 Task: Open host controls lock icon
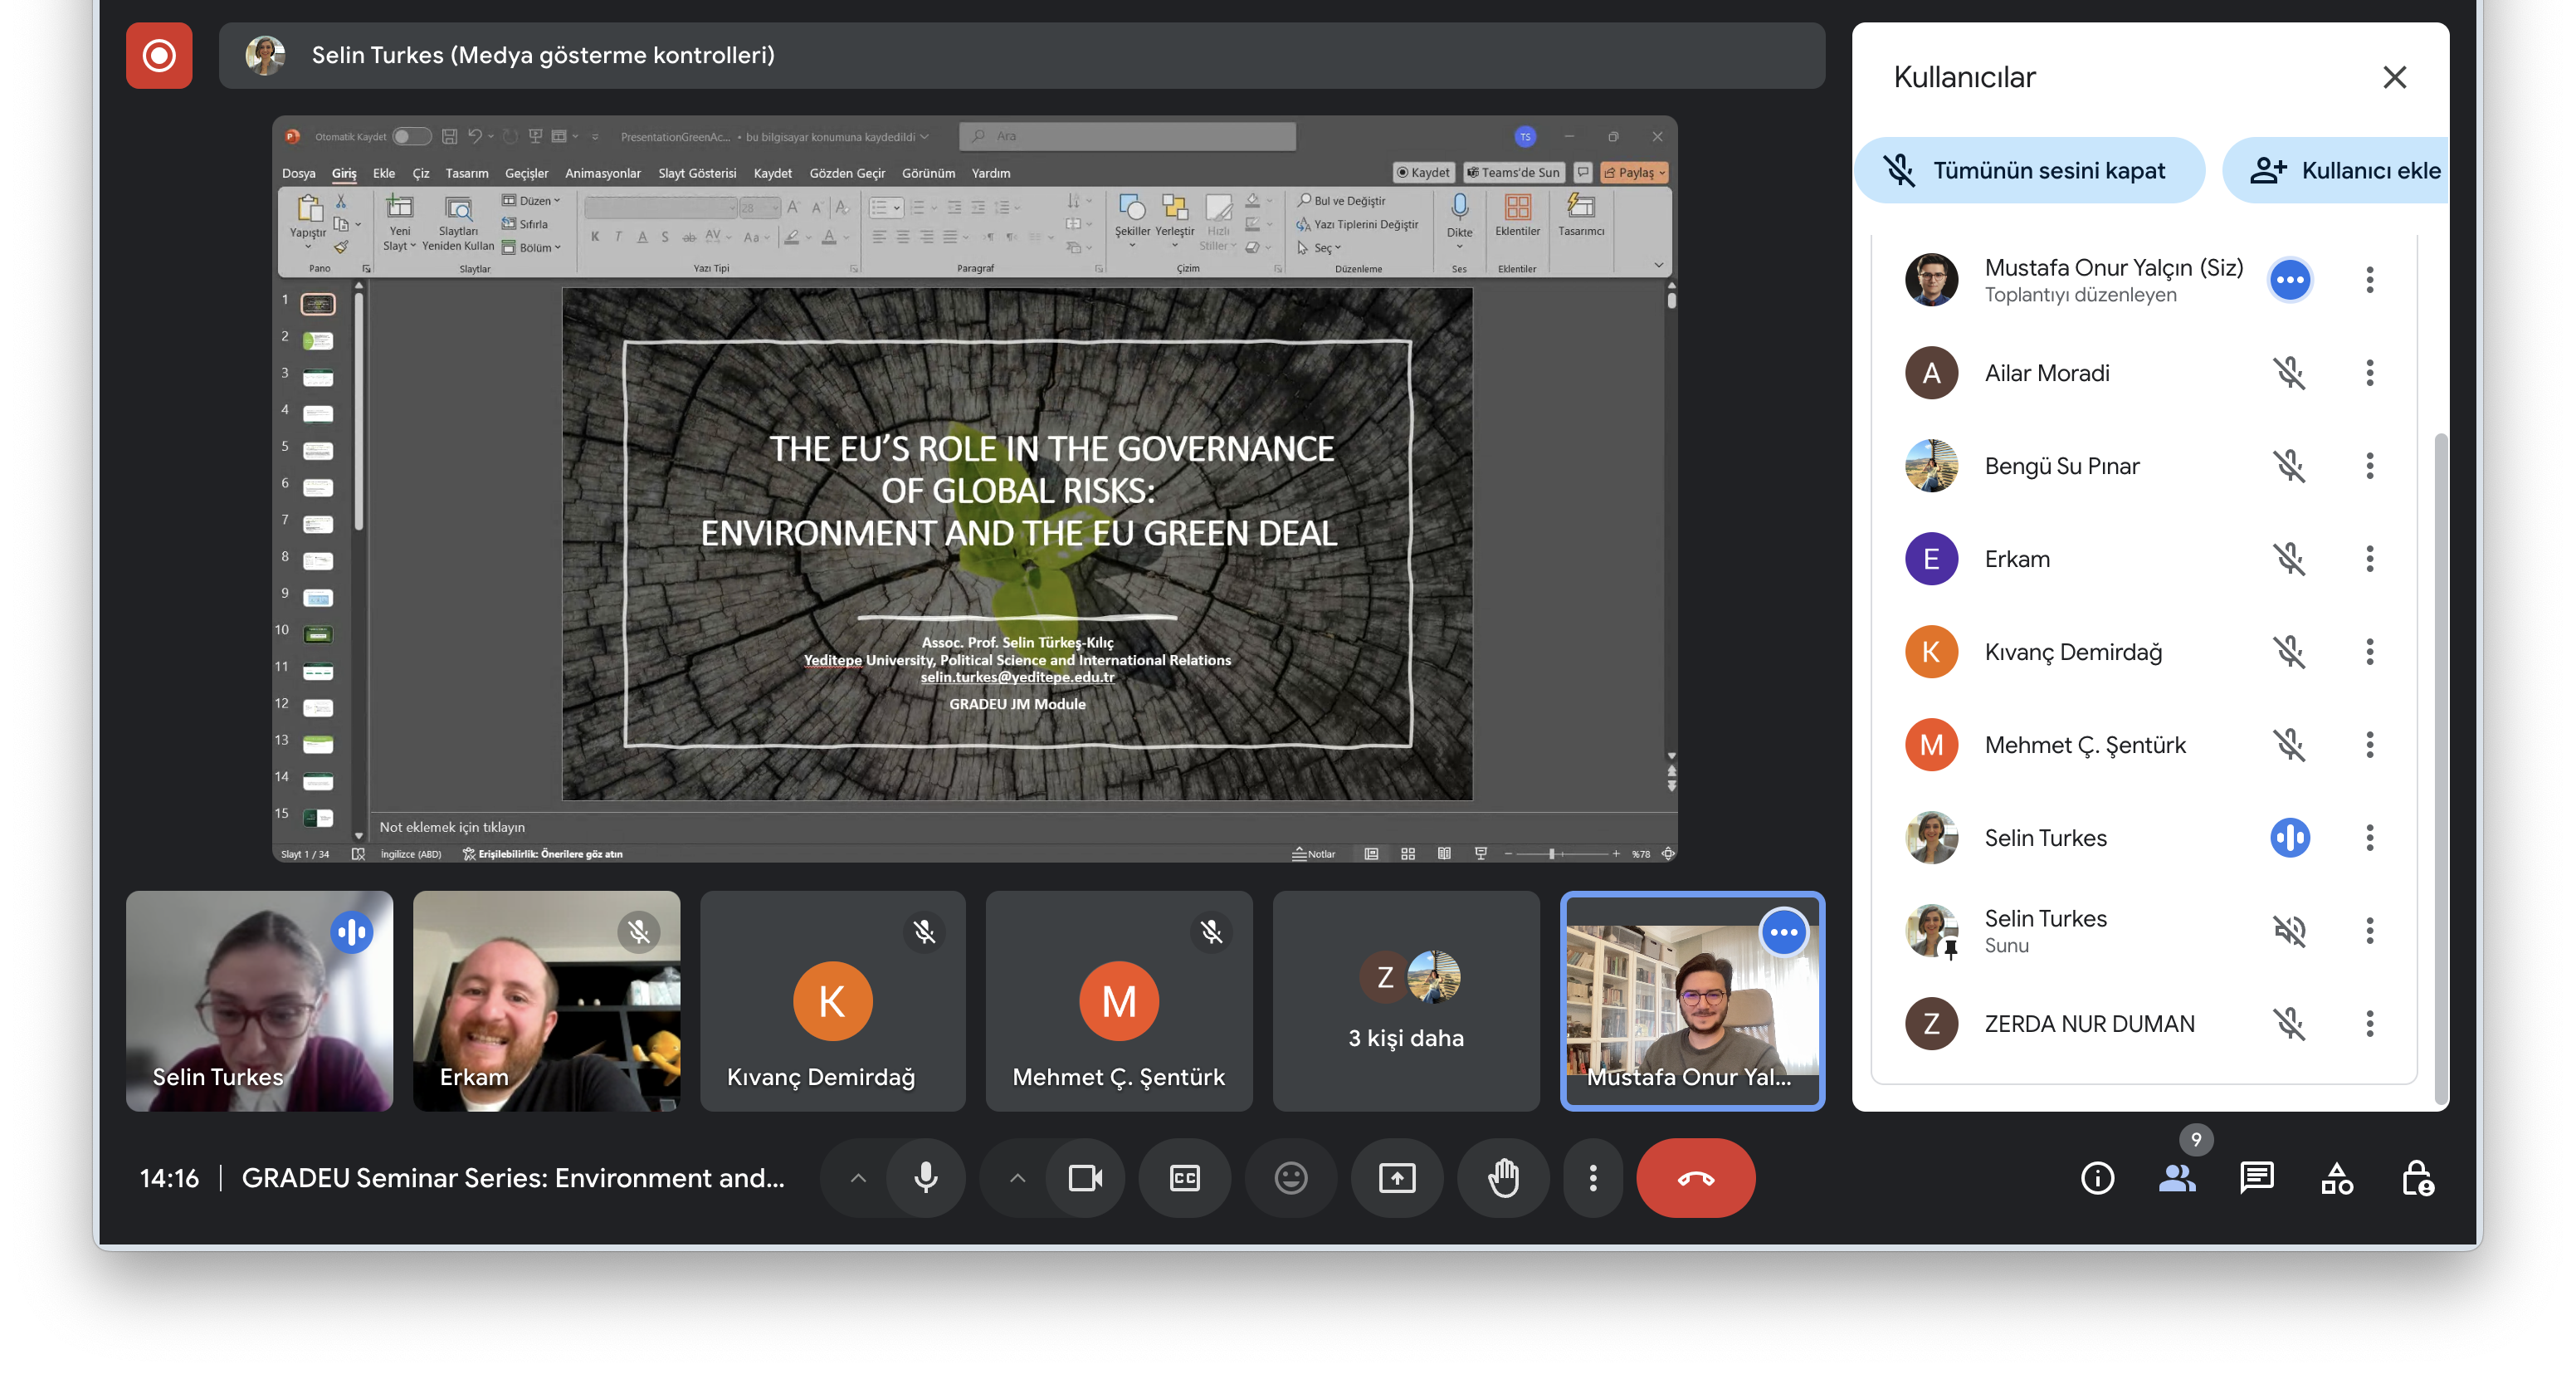(2417, 1178)
